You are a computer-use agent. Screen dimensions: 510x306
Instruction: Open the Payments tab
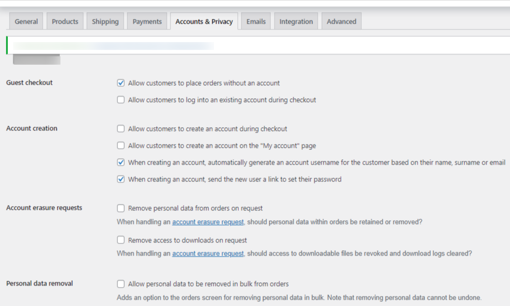point(147,22)
